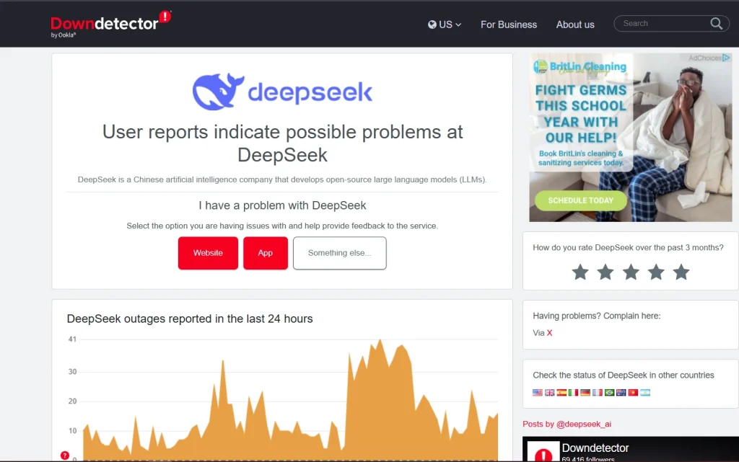The image size is (739, 462).
Task: Click the Downdetector feed title
Action: click(595, 448)
